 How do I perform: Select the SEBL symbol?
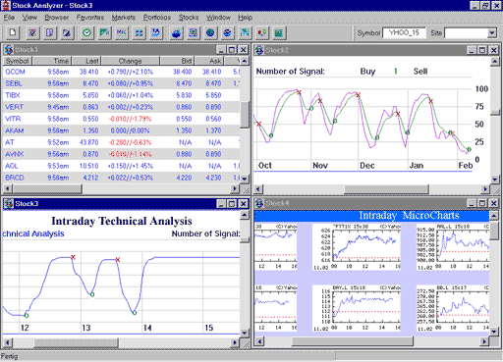tap(14, 83)
